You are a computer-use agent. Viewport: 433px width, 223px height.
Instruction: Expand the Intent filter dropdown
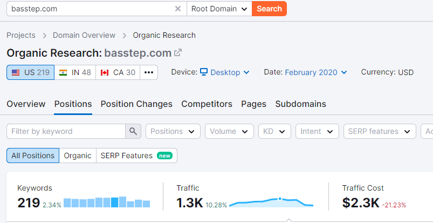(317, 131)
